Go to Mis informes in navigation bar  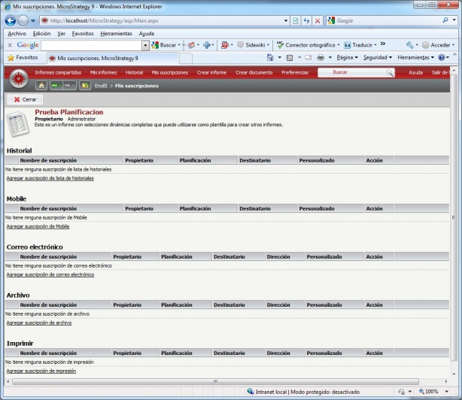point(103,72)
